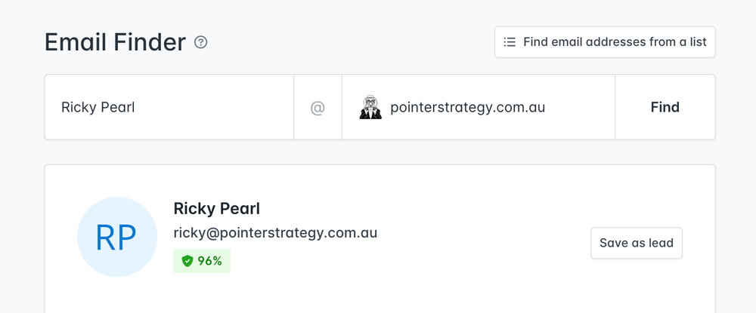This screenshot has width=756, height=313.
Task: Click the letter P inside the avatar
Action: pyautogui.click(x=127, y=238)
